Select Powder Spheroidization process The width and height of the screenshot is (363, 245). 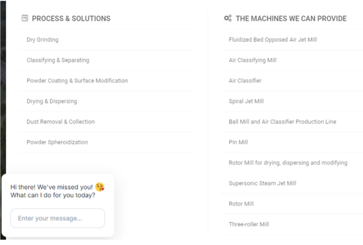pyautogui.click(x=57, y=142)
